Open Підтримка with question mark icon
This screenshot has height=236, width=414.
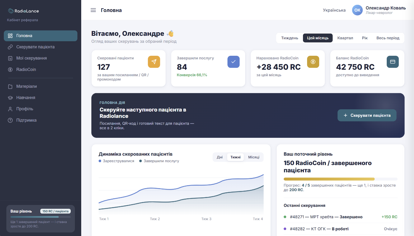(x=41, y=120)
